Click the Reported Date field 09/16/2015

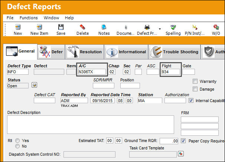pos(102,101)
